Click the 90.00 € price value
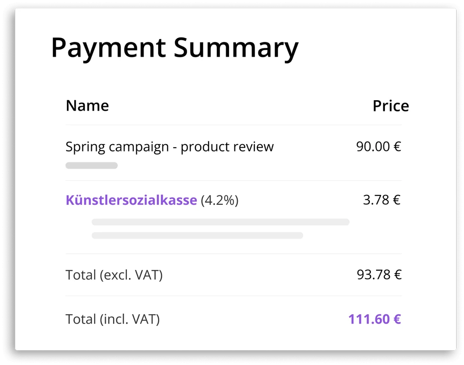464x365 pixels. 379,147
